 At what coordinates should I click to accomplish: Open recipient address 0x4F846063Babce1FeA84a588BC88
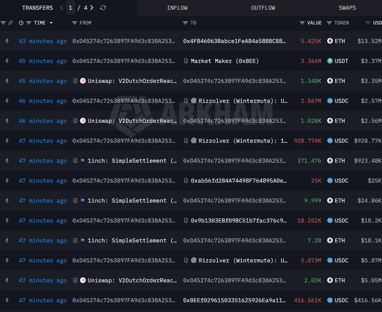click(x=235, y=41)
